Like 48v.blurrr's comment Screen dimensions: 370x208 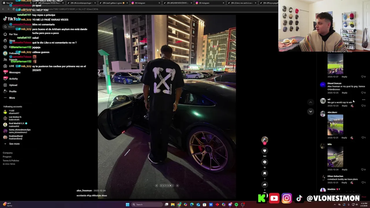click(x=363, y=138)
